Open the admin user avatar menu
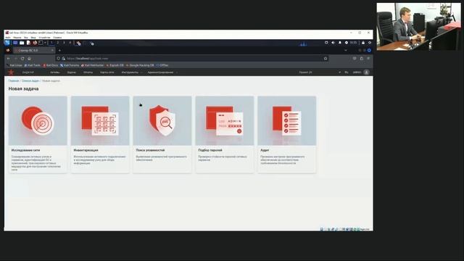This screenshot has height=261, width=464. pos(366,72)
